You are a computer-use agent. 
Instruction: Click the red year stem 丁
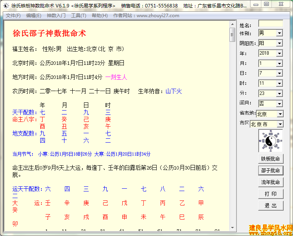click(43, 119)
